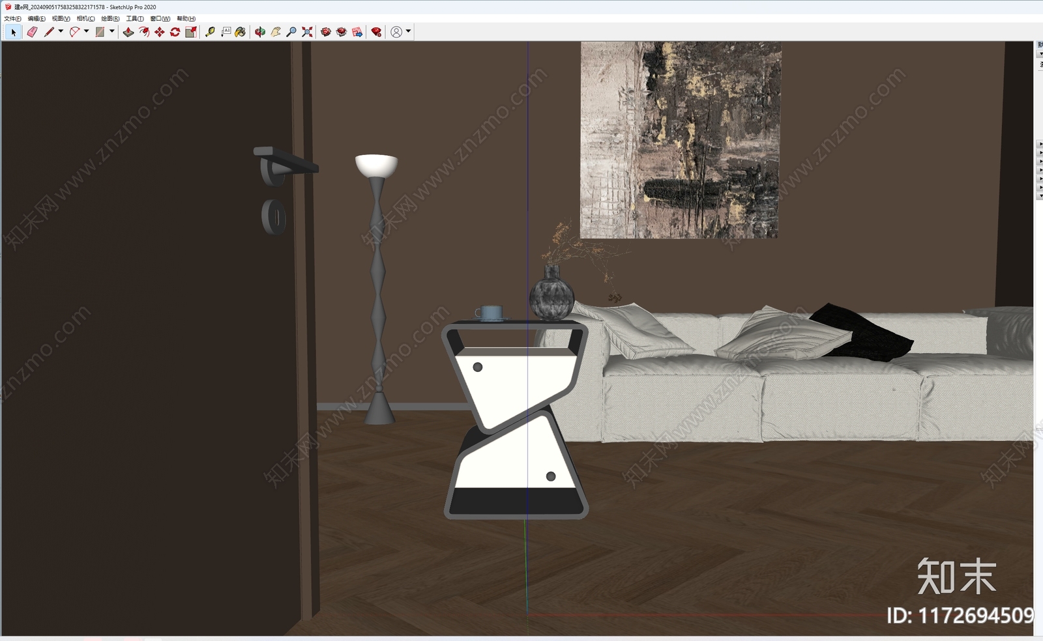Open the Extension Warehouse

click(342, 32)
